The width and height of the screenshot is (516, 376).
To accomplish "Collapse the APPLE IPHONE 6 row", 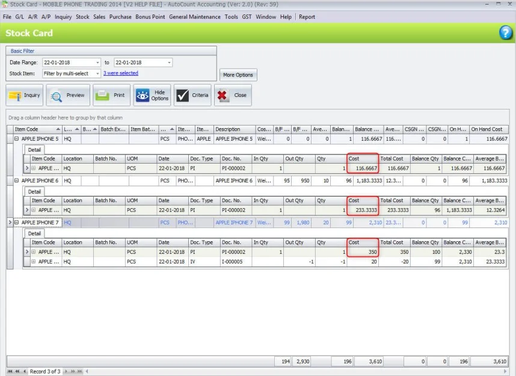I will pyautogui.click(x=16, y=180).
